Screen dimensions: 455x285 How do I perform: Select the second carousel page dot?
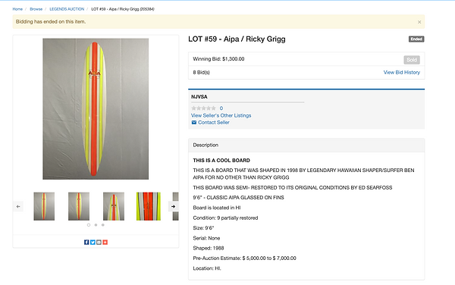pos(96,225)
